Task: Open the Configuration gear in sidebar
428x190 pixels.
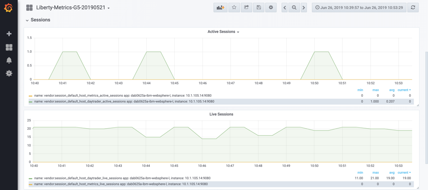Action: click(9, 73)
